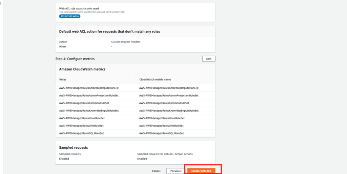Click CloudWatch metric name AWS-AWSManagedRulesAdminProtectionRuleSet
347x174 pixels.
tap(169, 95)
